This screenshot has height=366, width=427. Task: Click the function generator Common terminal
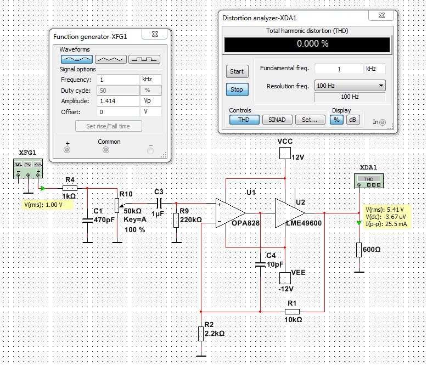[x=106, y=150]
